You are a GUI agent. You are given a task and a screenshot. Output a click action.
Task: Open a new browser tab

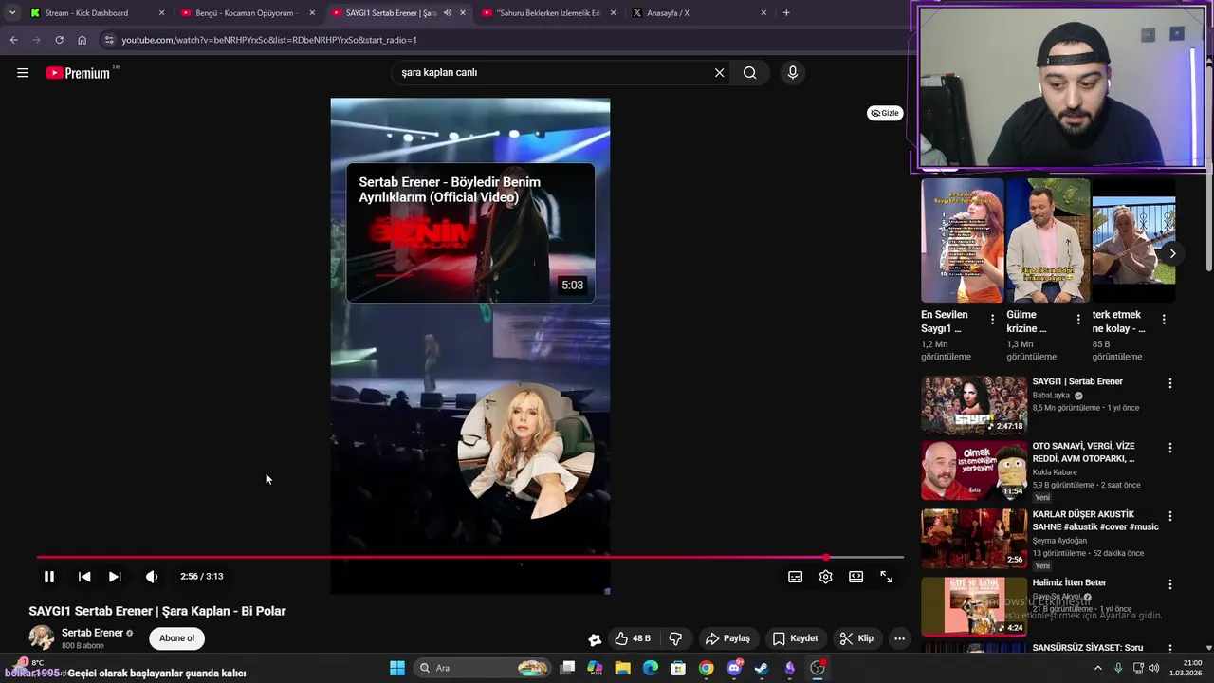click(x=786, y=13)
